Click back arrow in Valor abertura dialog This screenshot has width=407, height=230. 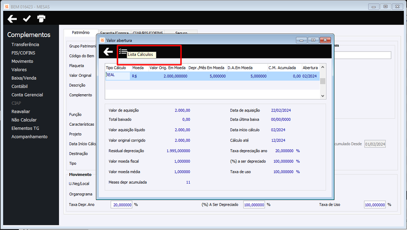108,52
